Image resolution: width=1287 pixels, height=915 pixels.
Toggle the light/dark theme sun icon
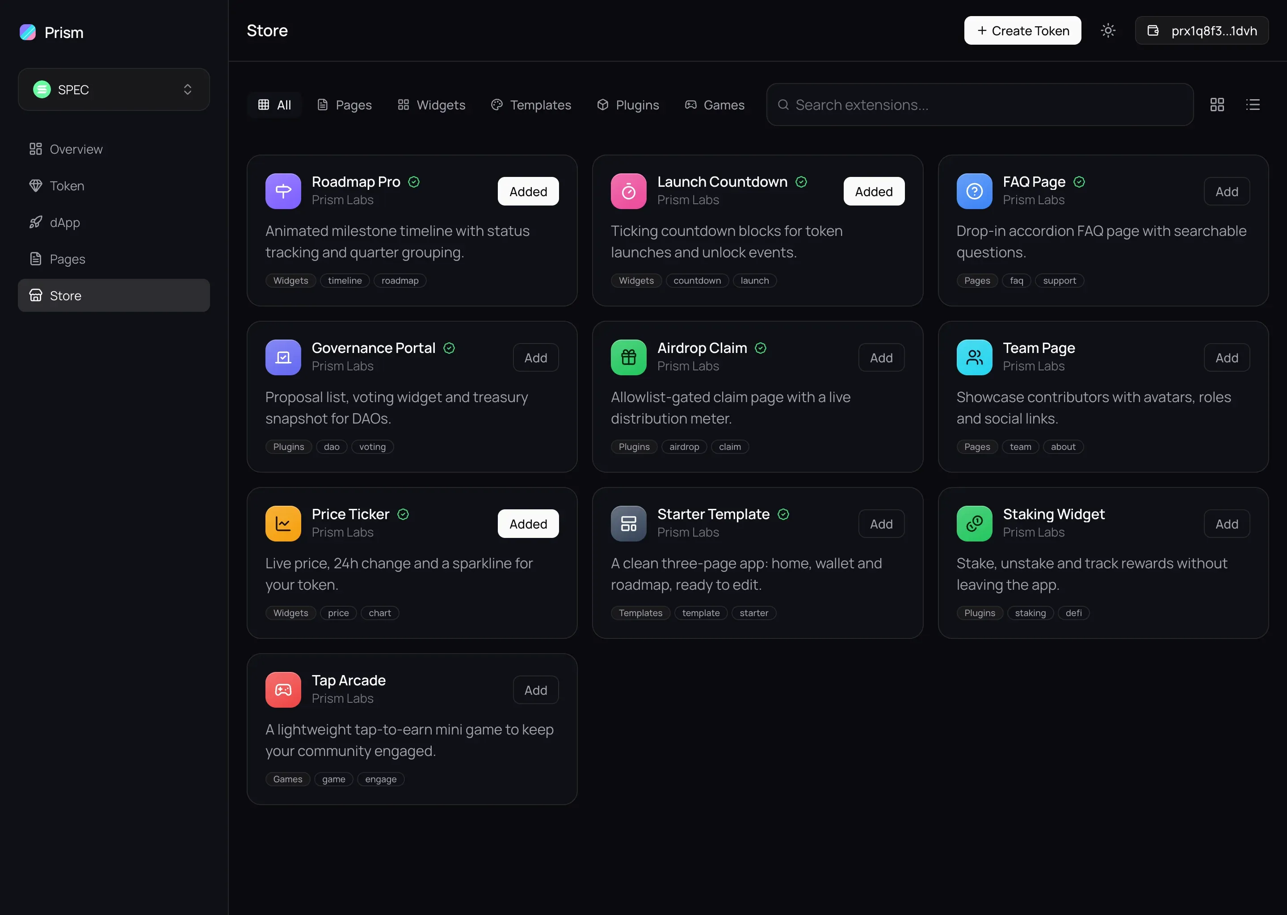click(x=1108, y=30)
